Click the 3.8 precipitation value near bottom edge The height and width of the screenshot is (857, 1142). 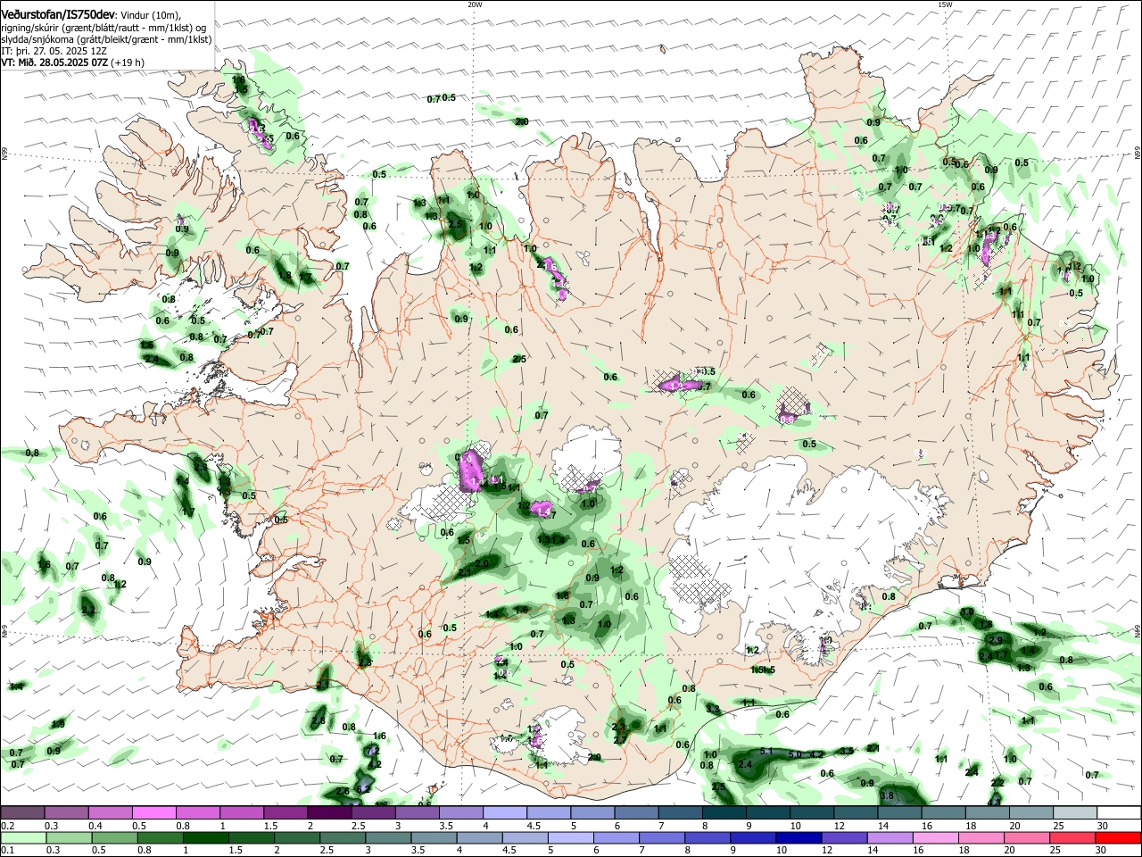point(887,795)
